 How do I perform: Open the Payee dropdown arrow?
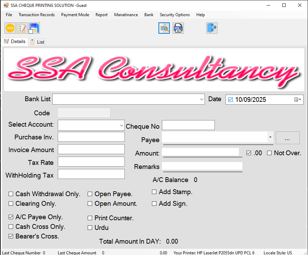270,137
